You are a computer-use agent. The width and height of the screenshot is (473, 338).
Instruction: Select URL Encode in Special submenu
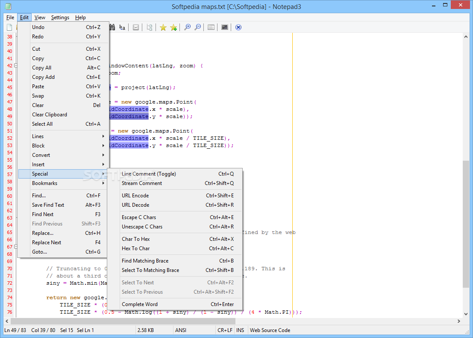(175, 196)
